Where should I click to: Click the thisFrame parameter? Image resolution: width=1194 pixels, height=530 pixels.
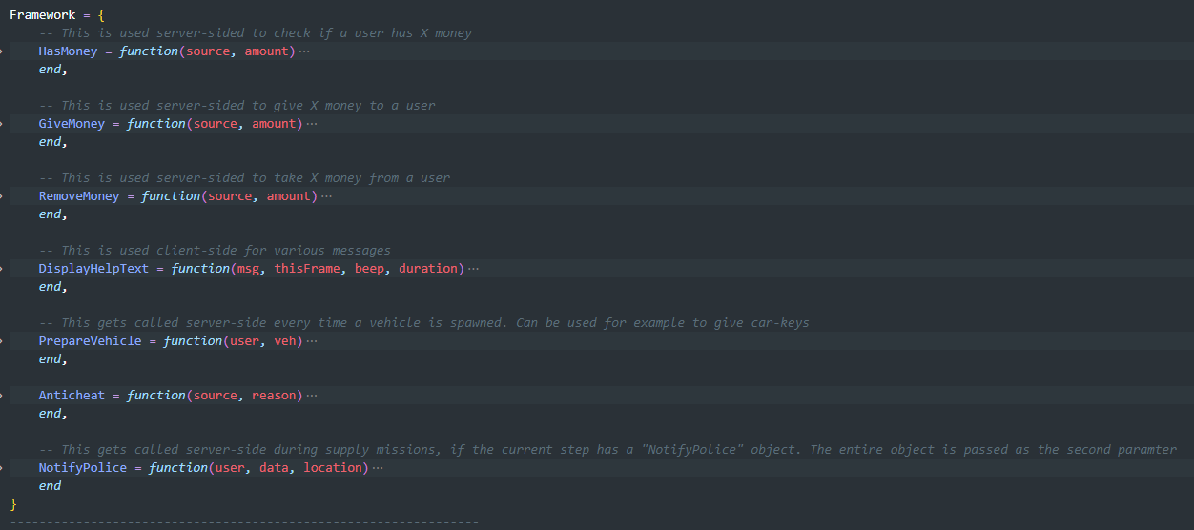(x=307, y=269)
